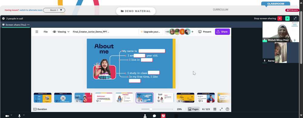The image size is (303, 118).
Task: Open call settings gear icon
Action: coord(3,18)
